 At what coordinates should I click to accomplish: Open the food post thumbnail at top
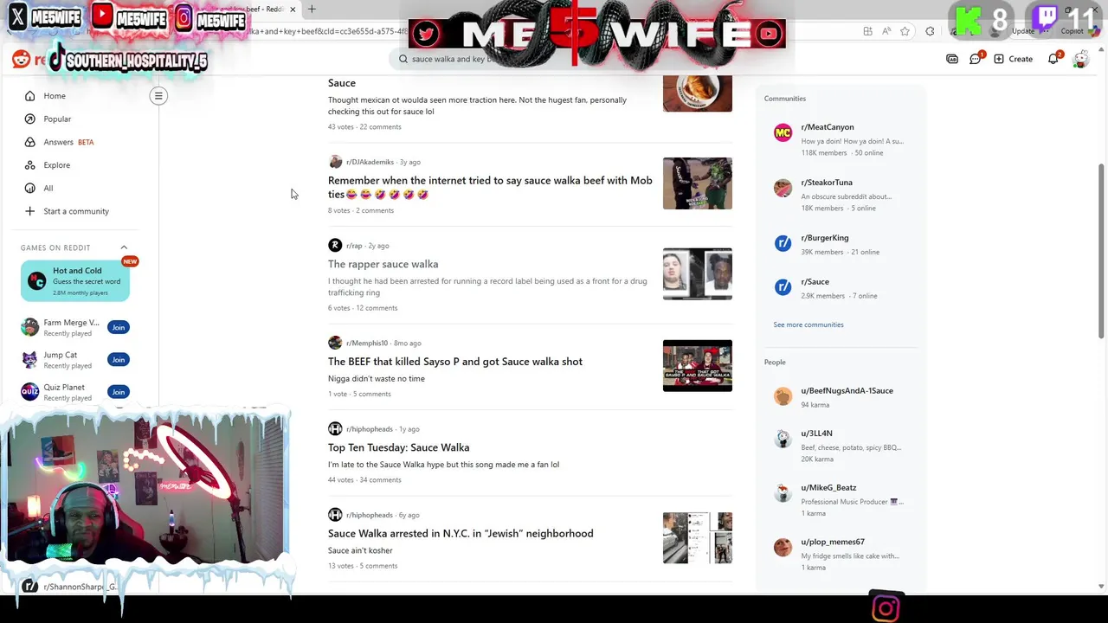pyautogui.click(x=698, y=93)
